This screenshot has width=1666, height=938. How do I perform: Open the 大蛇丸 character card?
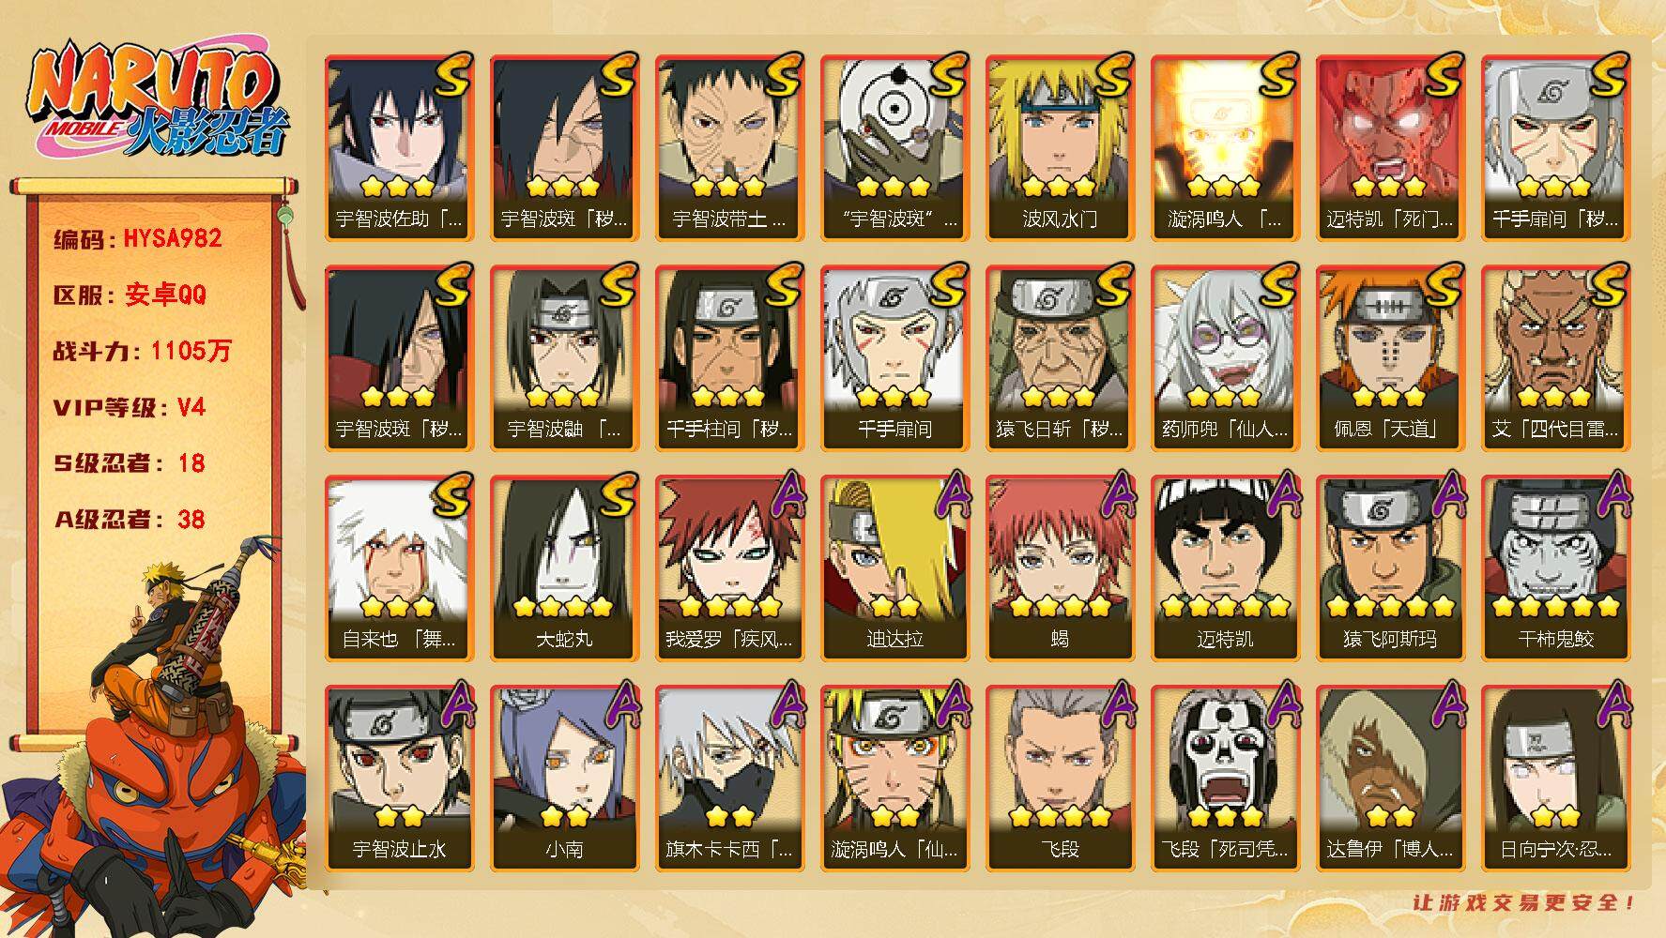point(564,568)
